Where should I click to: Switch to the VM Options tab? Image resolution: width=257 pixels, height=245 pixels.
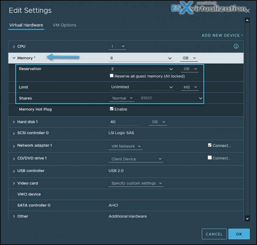point(64,25)
